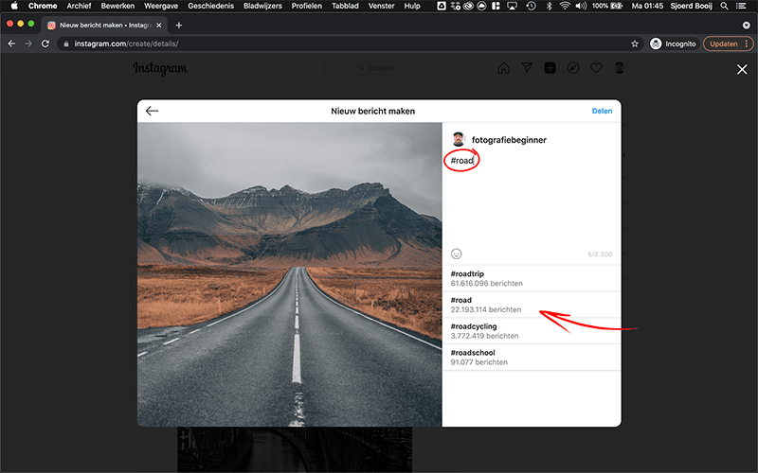
Task: Open the Chrome menu in menu bar
Action: 43,6
